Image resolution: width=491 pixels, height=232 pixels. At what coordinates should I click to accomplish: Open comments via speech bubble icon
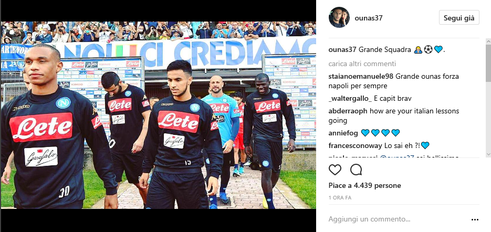tap(356, 170)
